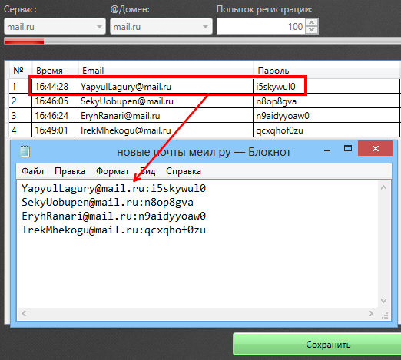Select password cell i5skywul0

326,87
